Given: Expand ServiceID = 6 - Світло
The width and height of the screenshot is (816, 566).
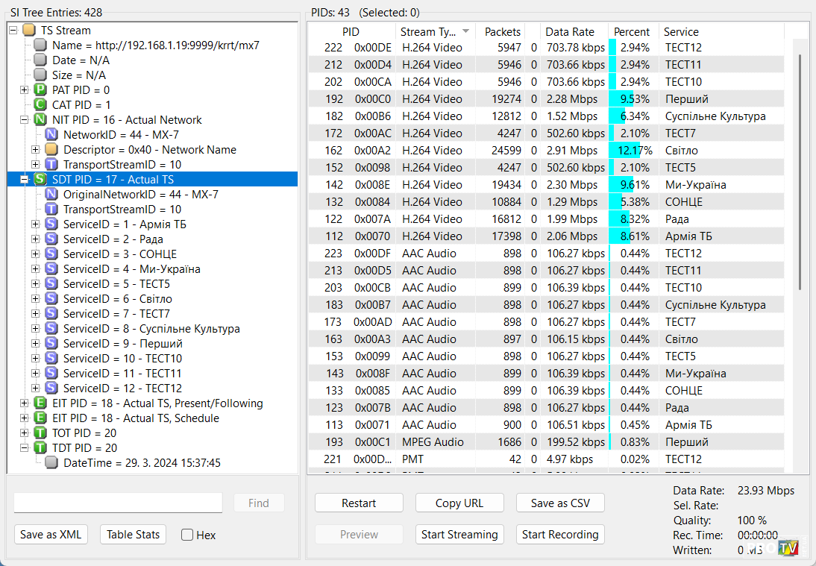Looking at the screenshot, I should click(x=35, y=299).
